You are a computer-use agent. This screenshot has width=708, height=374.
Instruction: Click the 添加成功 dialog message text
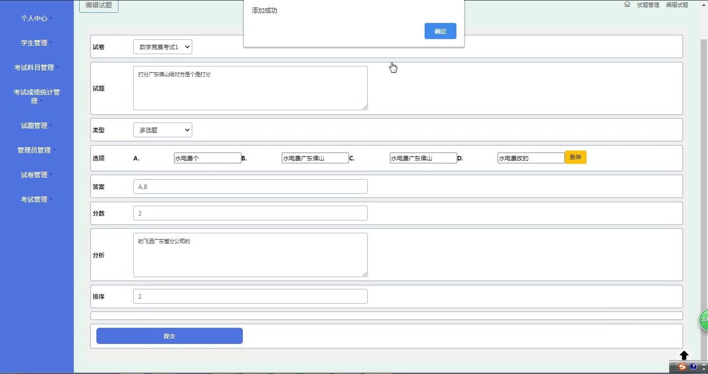[x=265, y=10]
